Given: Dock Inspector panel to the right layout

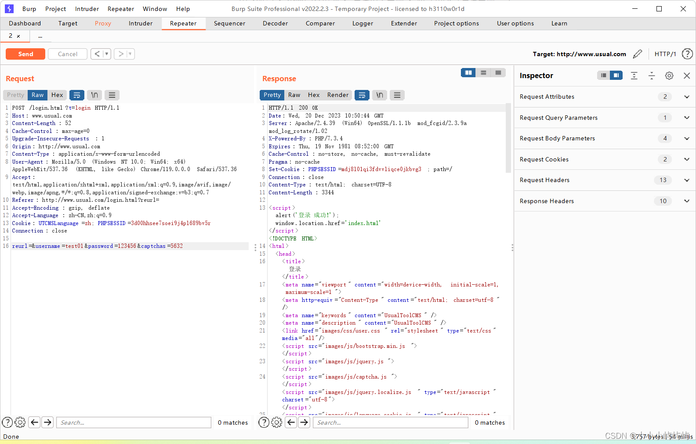Looking at the screenshot, I should point(616,75).
